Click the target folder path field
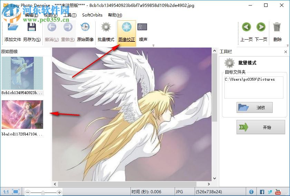This screenshot has height=196, width=290. click(254, 87)
